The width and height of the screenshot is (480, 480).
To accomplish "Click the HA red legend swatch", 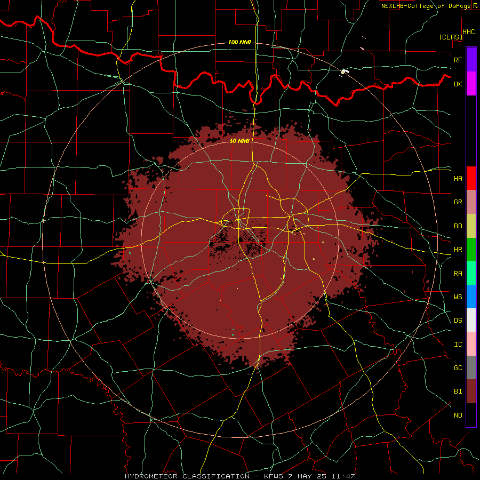I will [471, 178].
